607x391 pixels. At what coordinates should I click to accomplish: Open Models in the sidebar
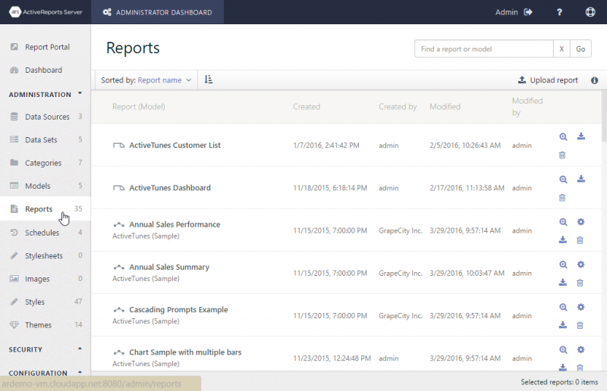[46, 186]
